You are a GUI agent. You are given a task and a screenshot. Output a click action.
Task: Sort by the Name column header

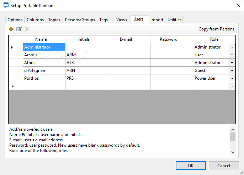click(44, 39)
